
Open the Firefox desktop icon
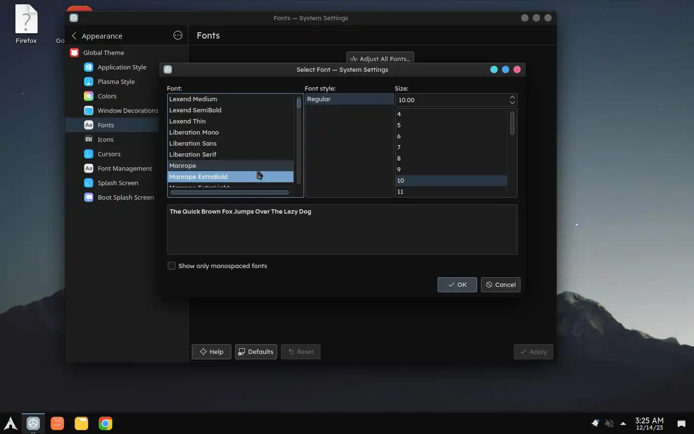click(26, 24)
